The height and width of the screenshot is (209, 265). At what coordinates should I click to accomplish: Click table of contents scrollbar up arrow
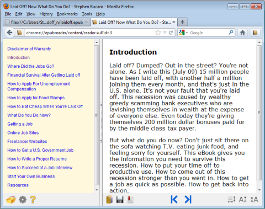[97, 42]
